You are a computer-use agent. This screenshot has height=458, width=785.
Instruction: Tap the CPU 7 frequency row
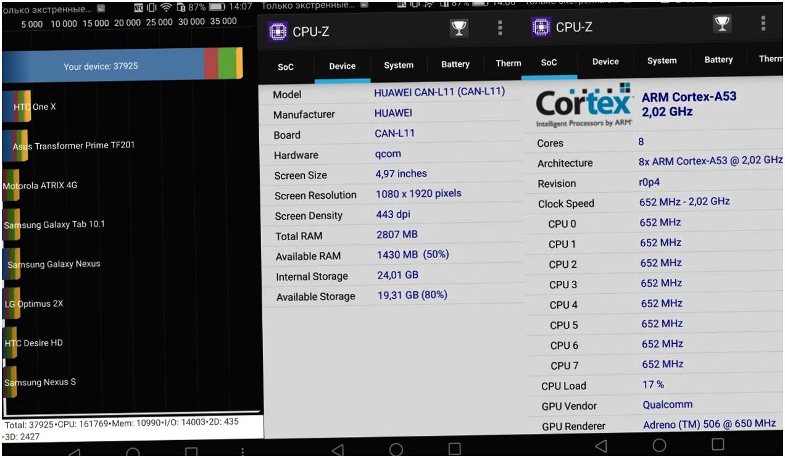655,364
